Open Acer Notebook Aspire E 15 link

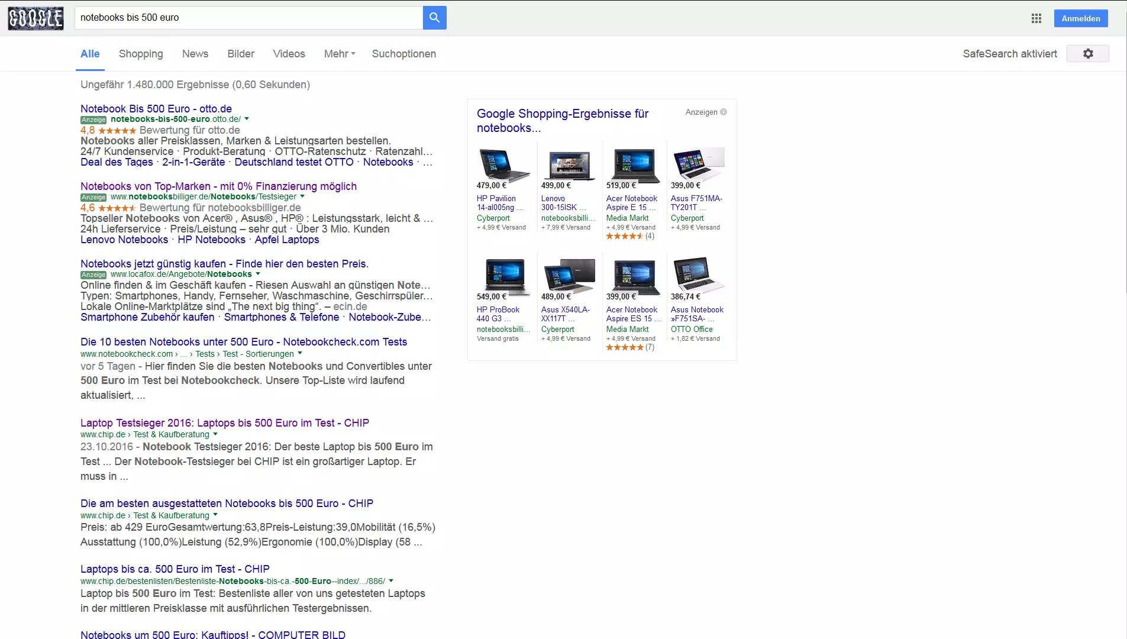tap(632, 203)
